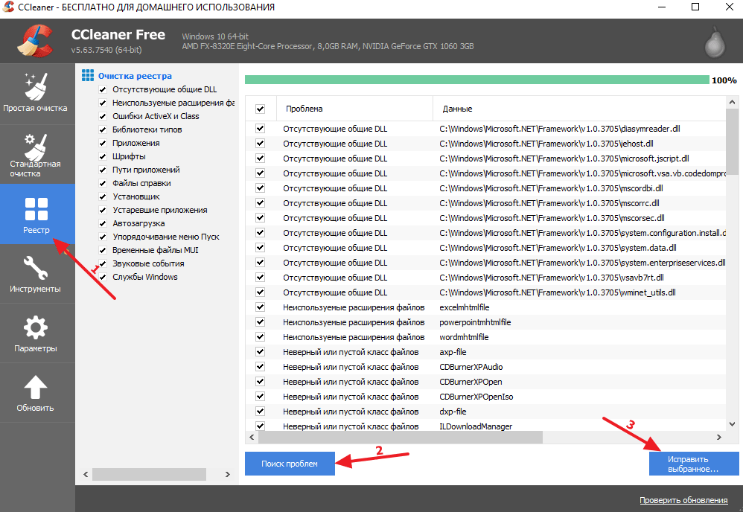Select the wordmhtmlfile row
743x512 pixels.
pos(485,337)
